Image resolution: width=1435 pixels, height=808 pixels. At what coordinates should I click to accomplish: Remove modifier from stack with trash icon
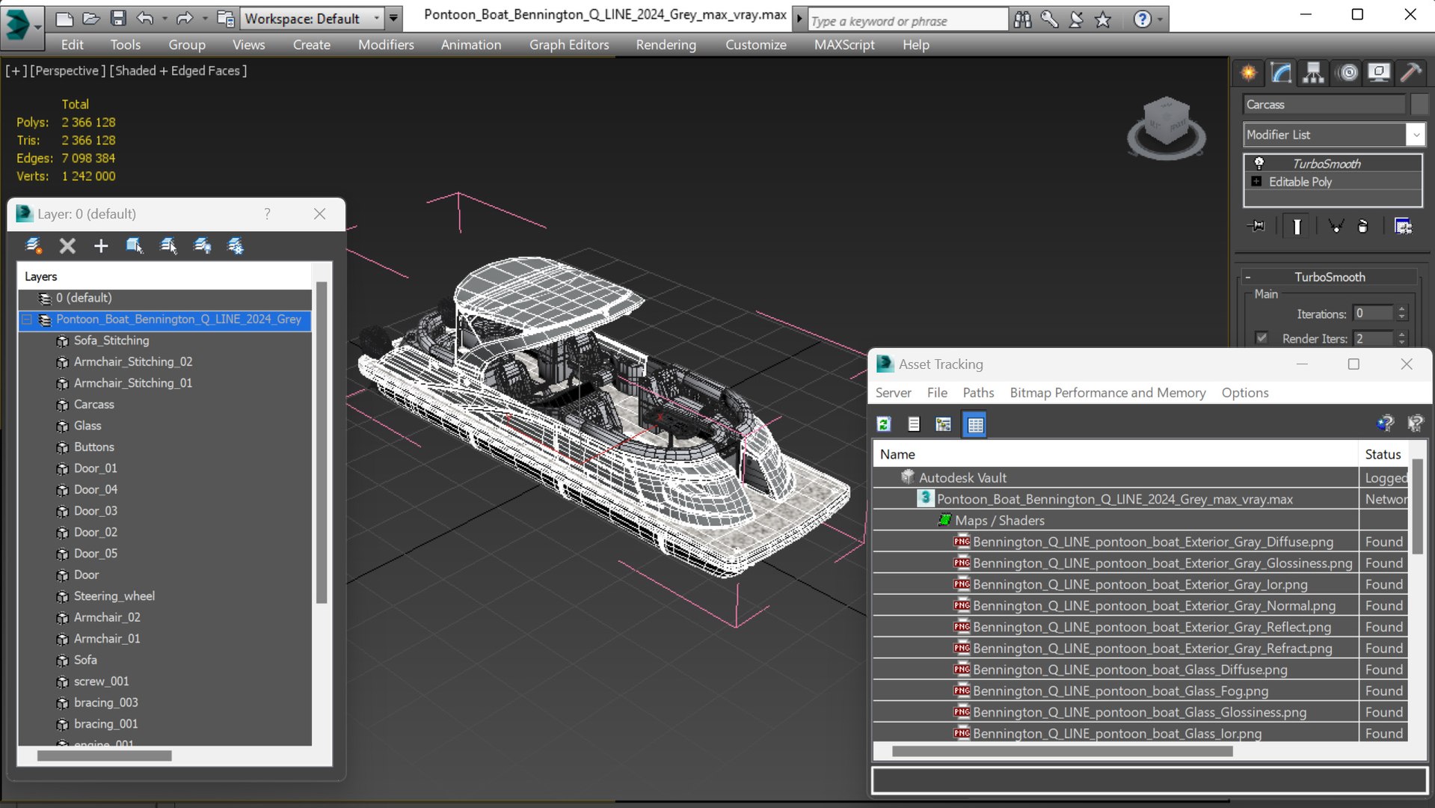click(1363, 226)
